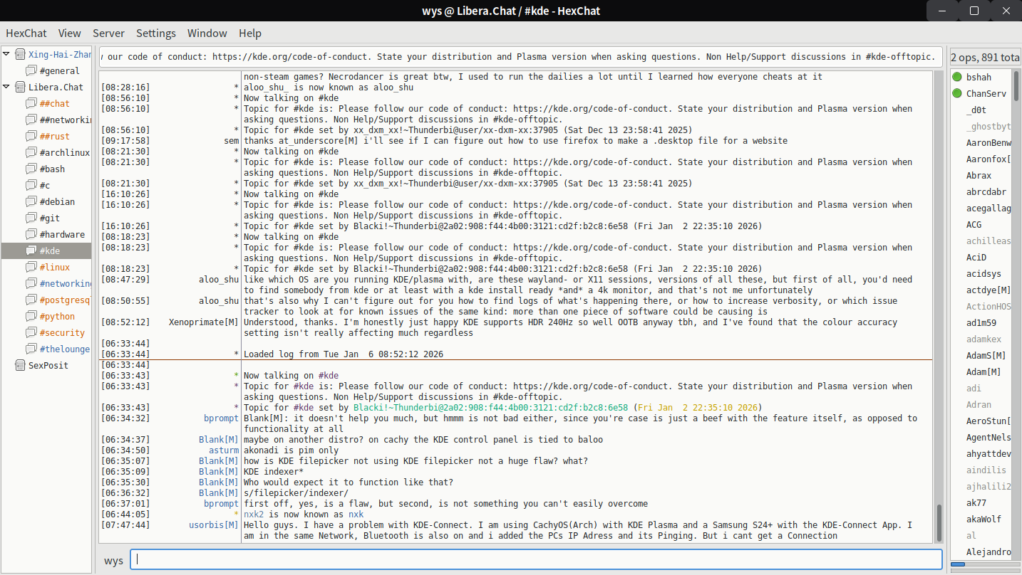1022x575 pixels.
Task: Click the SexPosit server icon
Action: click(20, 365)
